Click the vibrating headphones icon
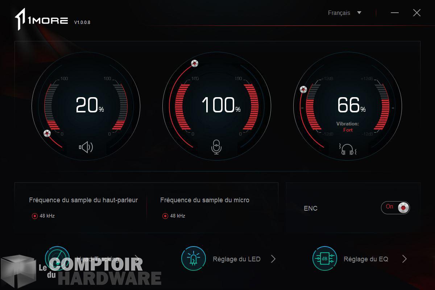435x290 pixels. [x=348, y=149]
